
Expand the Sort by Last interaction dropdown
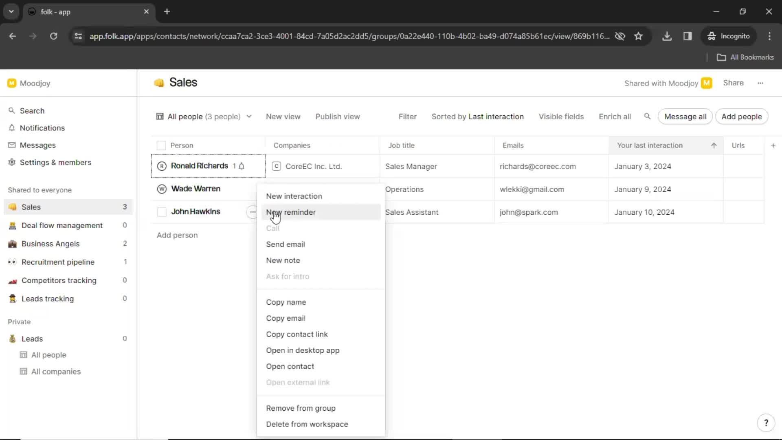[477, 117]
